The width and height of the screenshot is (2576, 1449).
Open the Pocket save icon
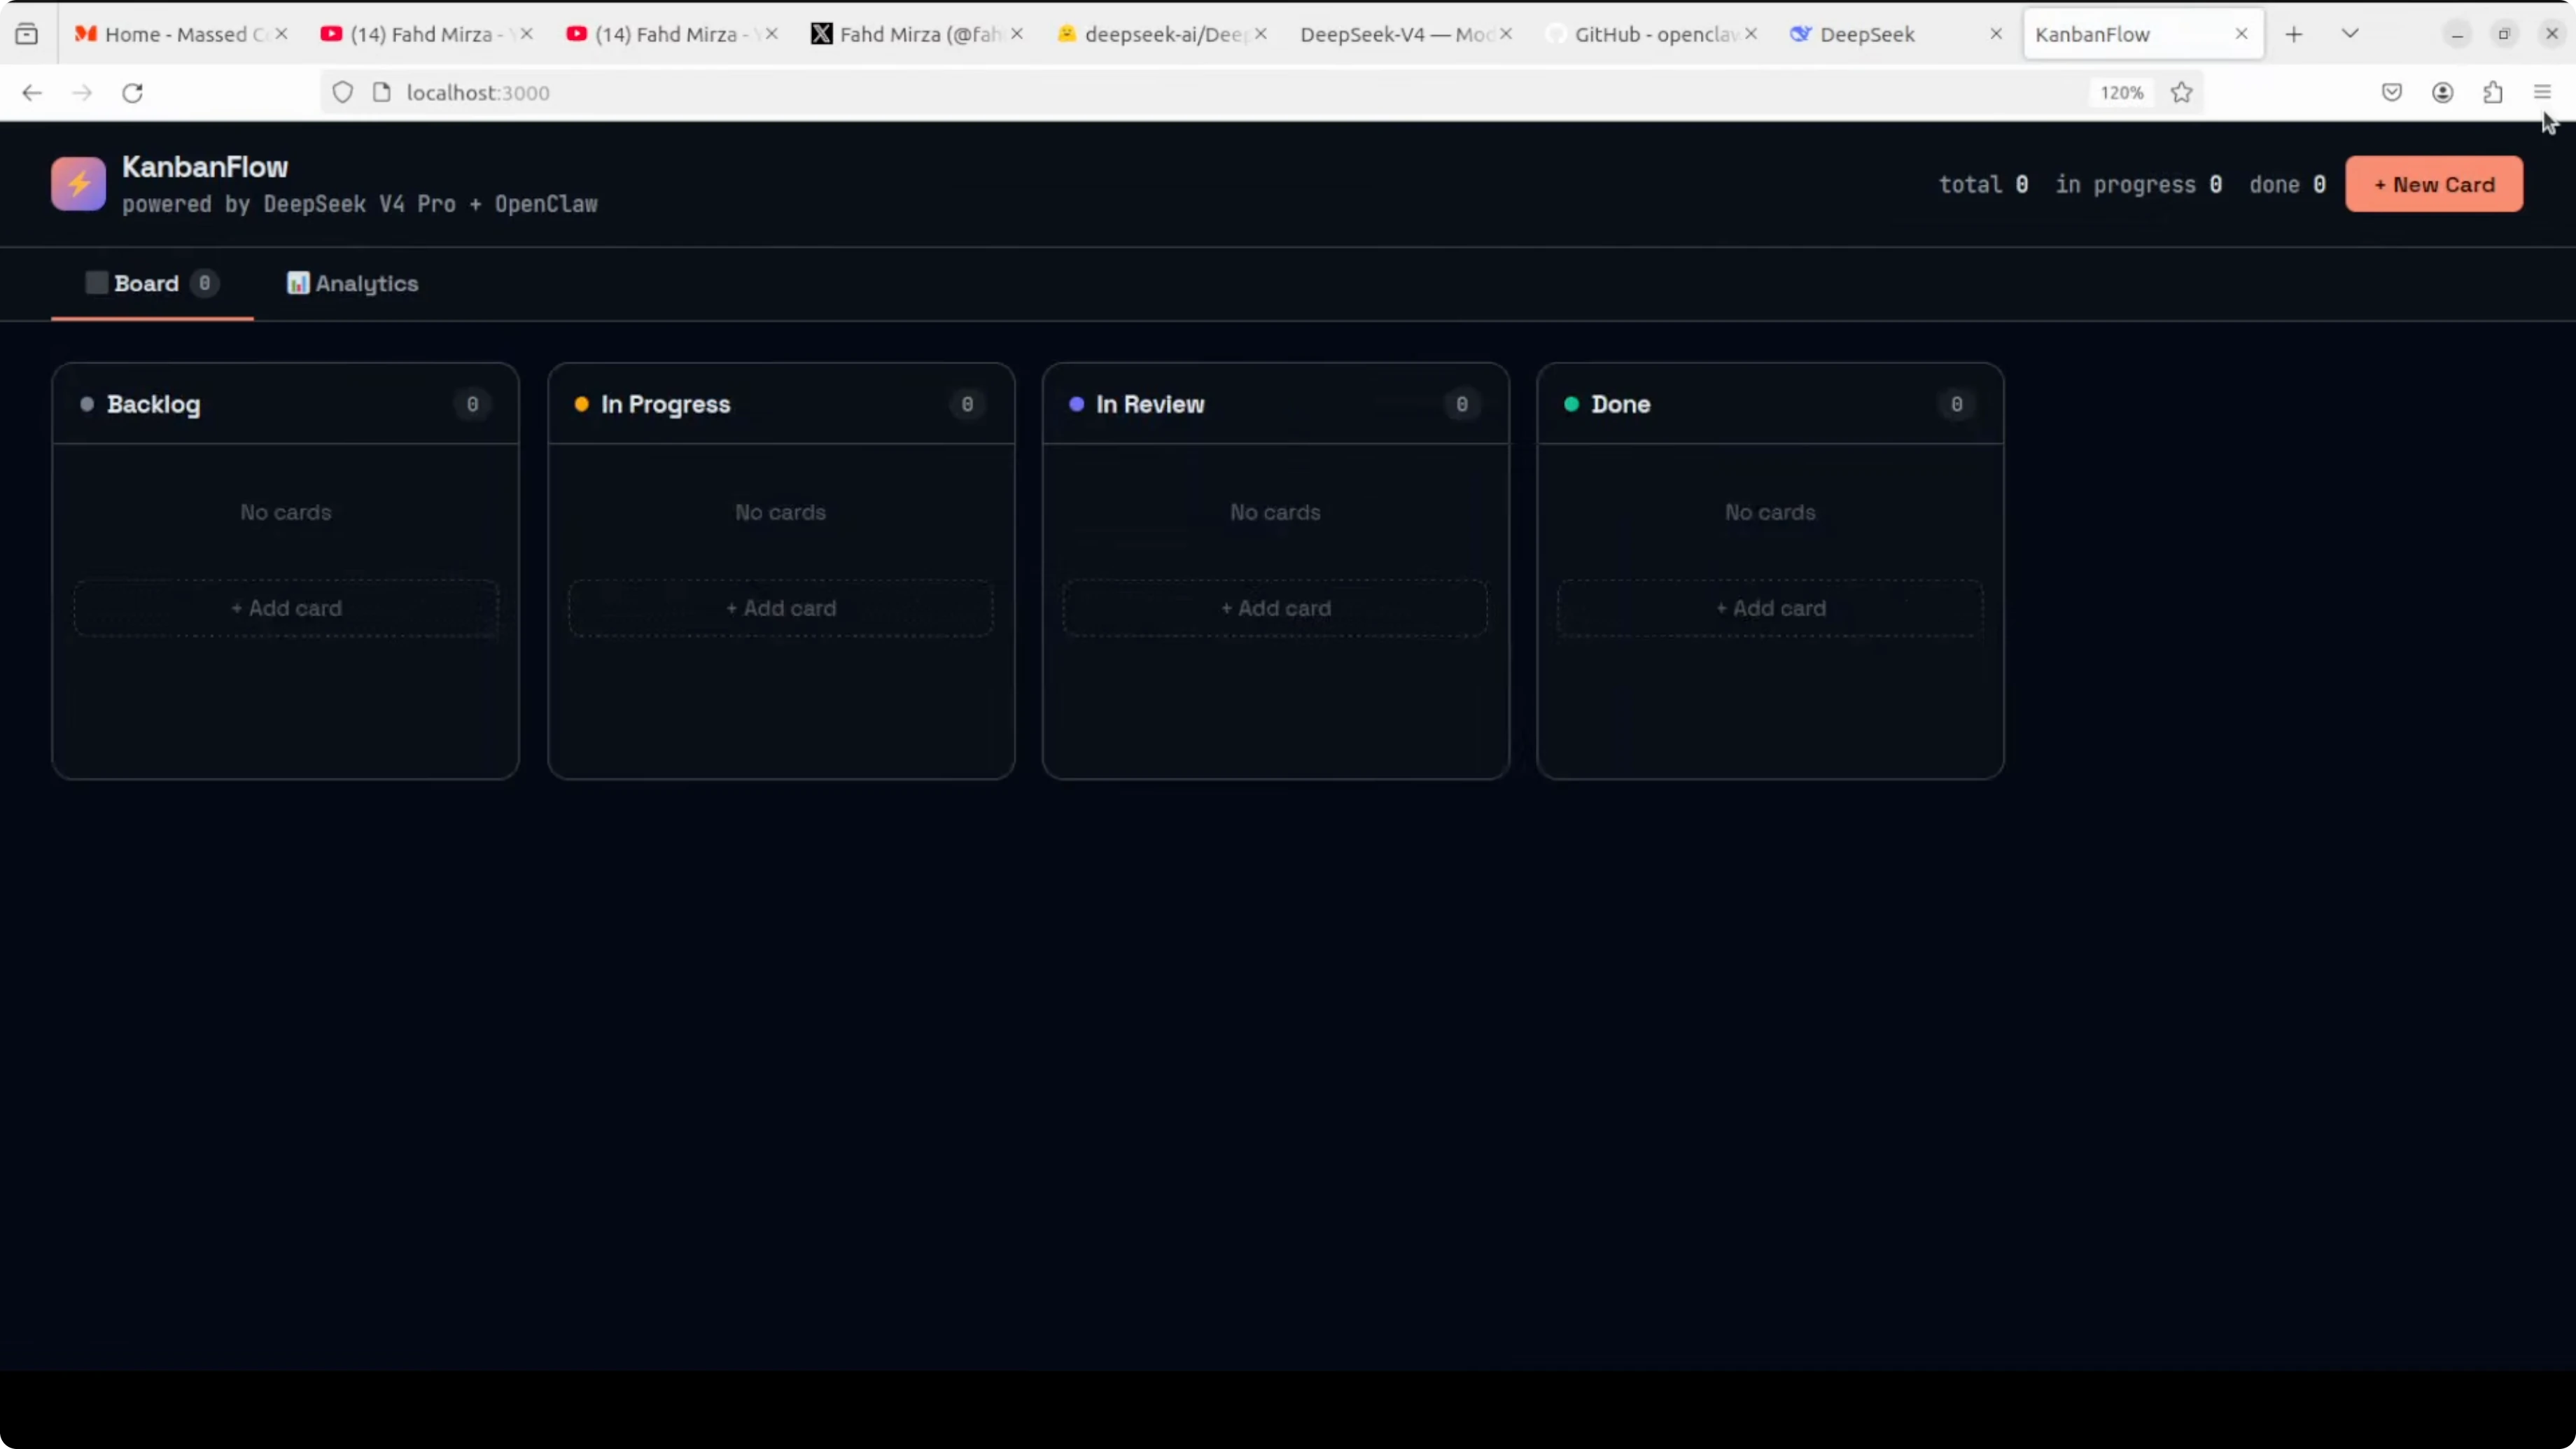(2391, 93)
